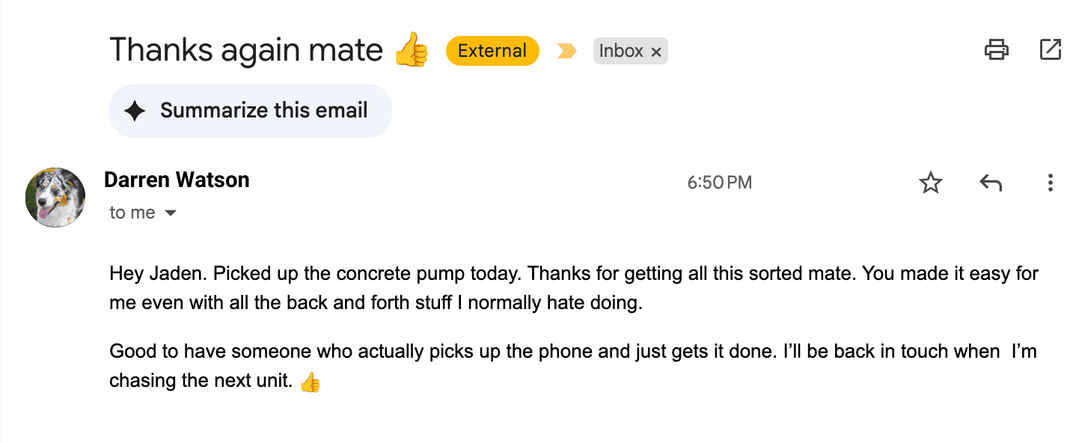
Task: Star the message from Darren Watson
Action: pyautogui.click(x=931, y=183)
